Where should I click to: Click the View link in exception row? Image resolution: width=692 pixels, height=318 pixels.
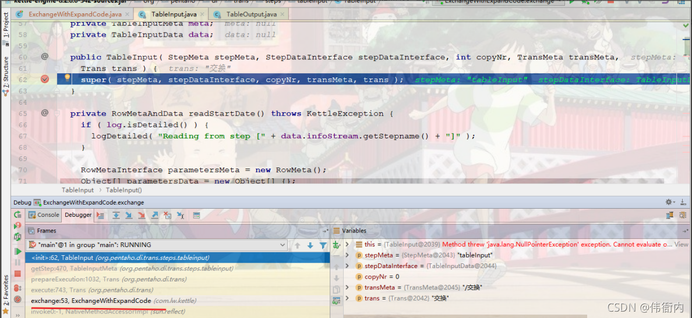(x=682, y=244)
